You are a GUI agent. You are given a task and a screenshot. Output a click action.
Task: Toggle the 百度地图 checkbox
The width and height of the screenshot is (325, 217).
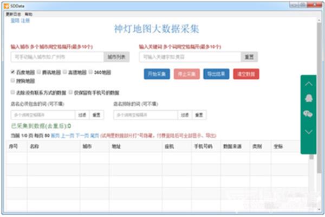click(x=12, y=72)
